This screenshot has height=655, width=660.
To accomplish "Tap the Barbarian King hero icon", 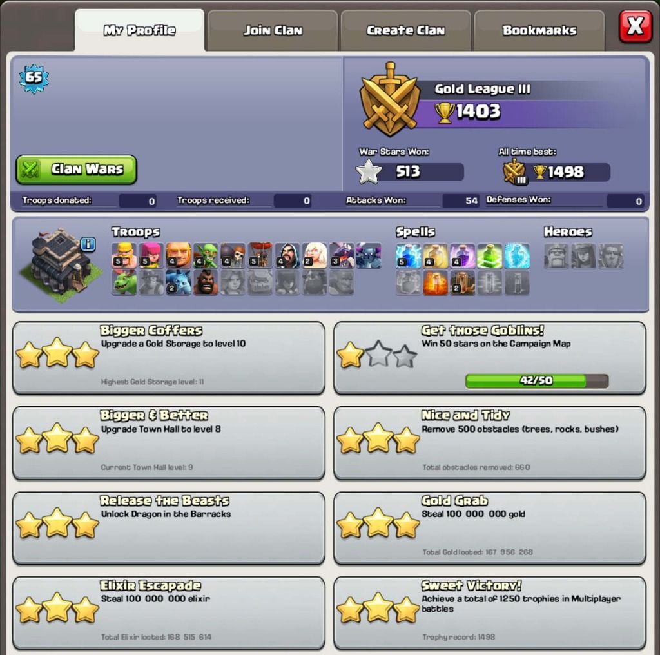I will point(556,257).
